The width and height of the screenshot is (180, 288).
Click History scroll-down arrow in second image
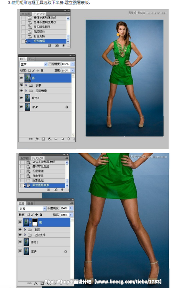coord(67,186)
